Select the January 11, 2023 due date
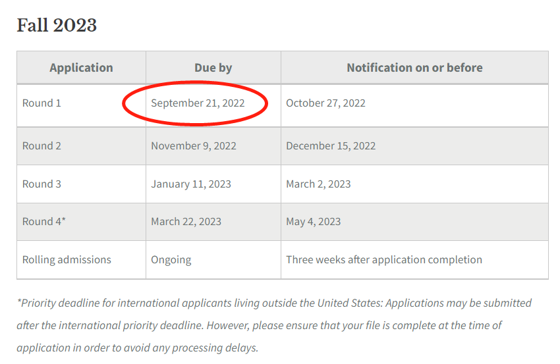Viewport: 560px width, 364px height. coord(191,184)
